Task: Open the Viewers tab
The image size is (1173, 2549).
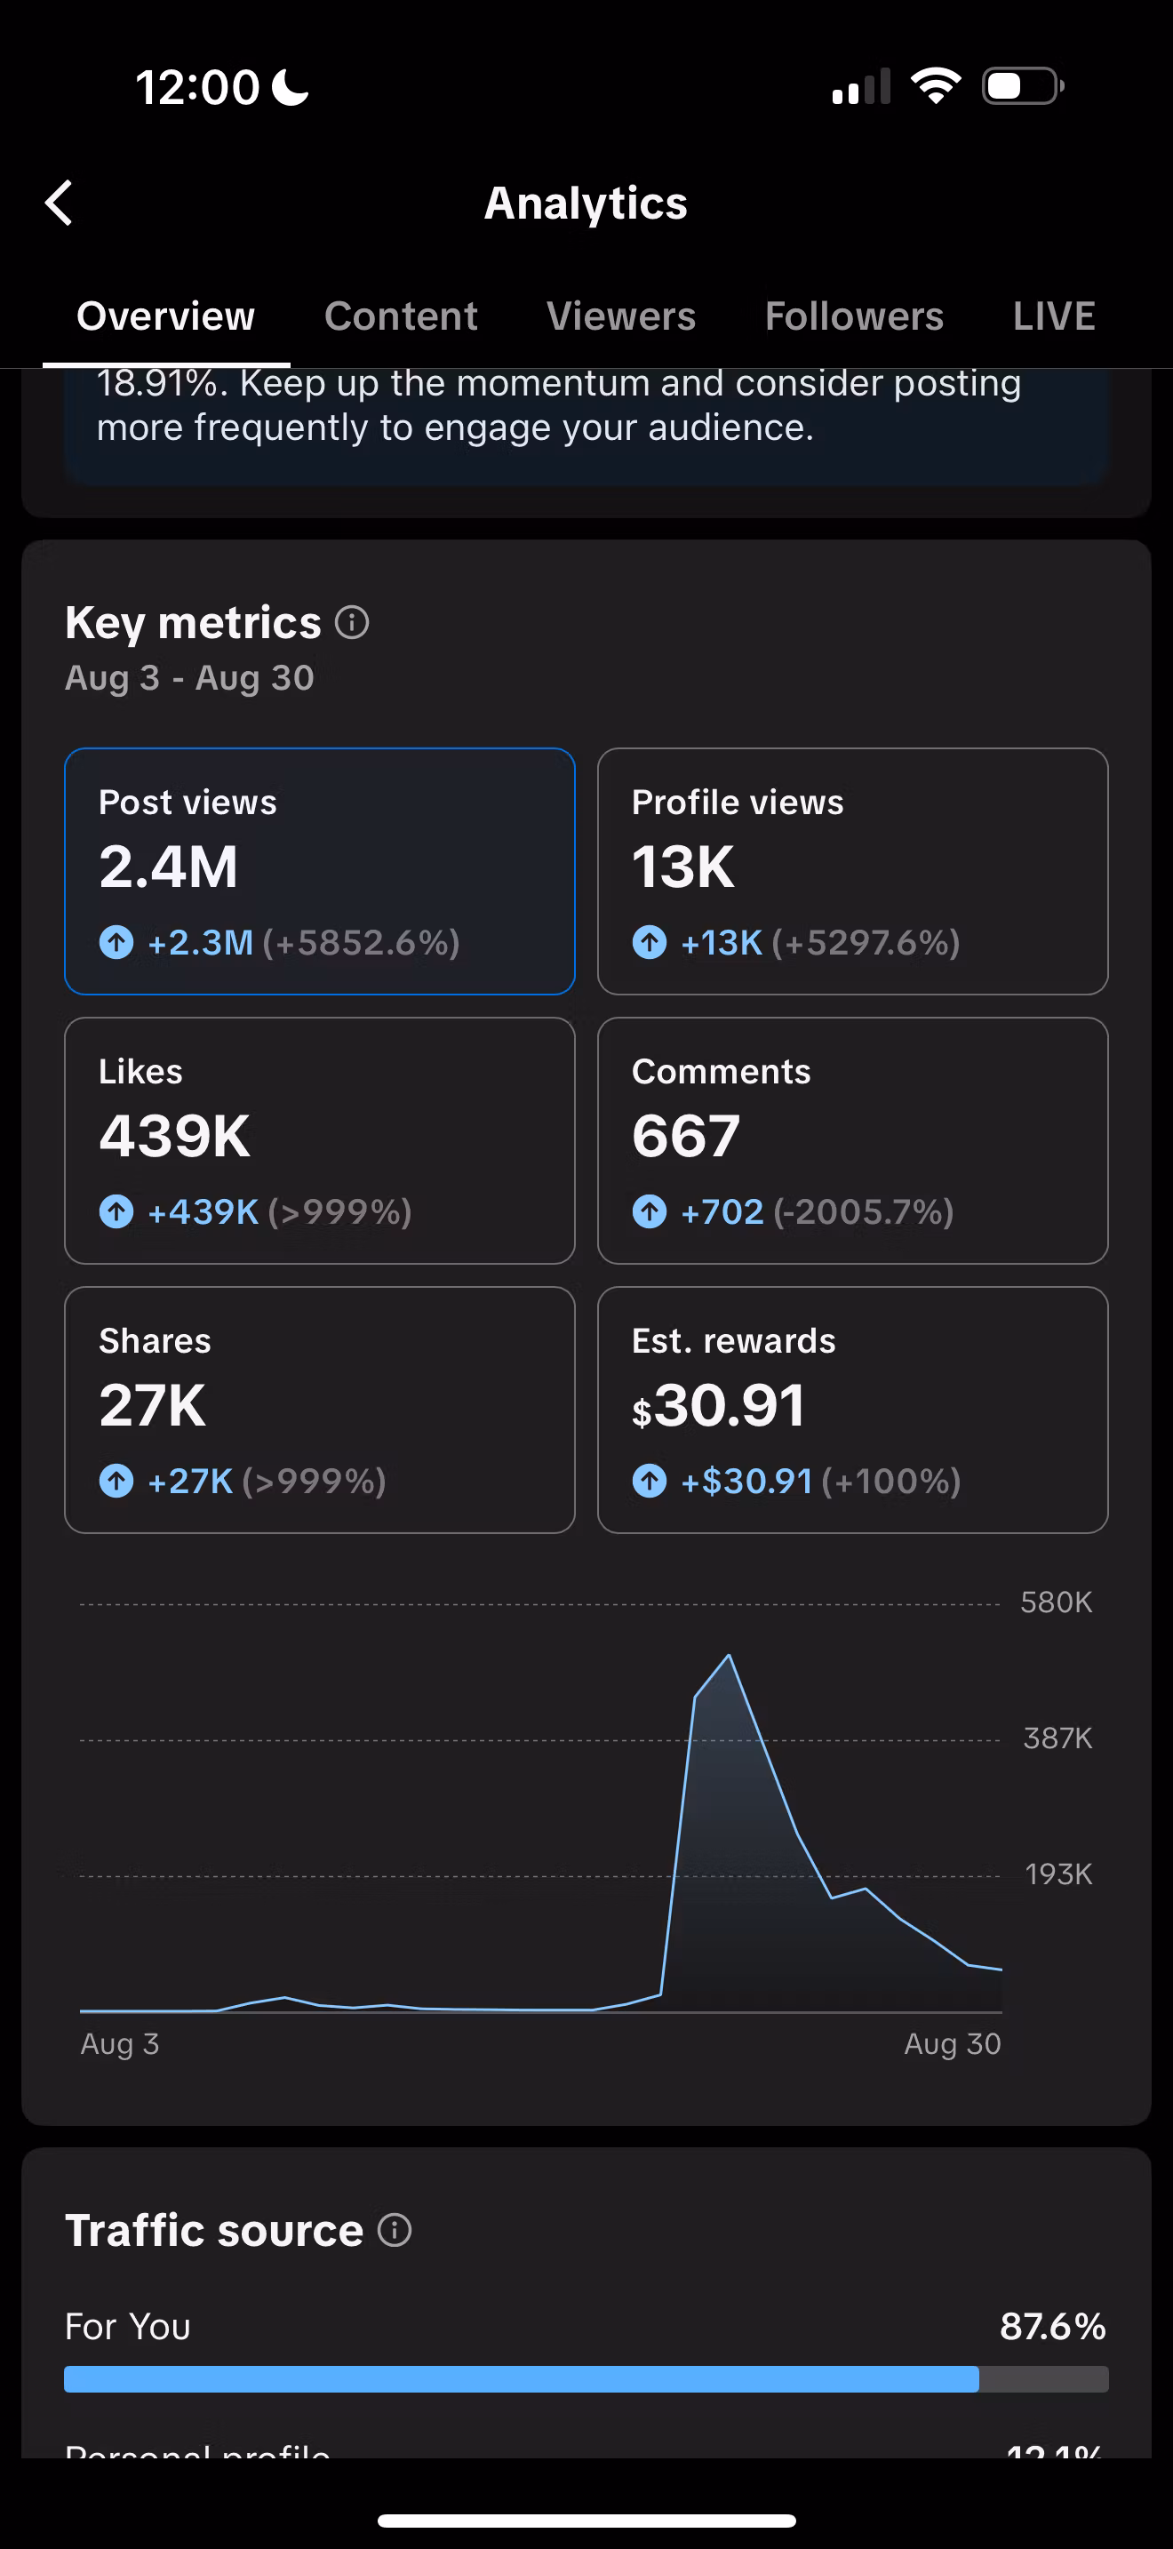Action: (x=621, y=316)
